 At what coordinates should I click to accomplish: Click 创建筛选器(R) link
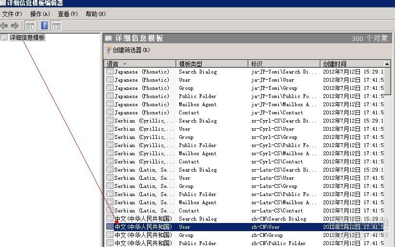pyautogui.click(x=131, y=50)
